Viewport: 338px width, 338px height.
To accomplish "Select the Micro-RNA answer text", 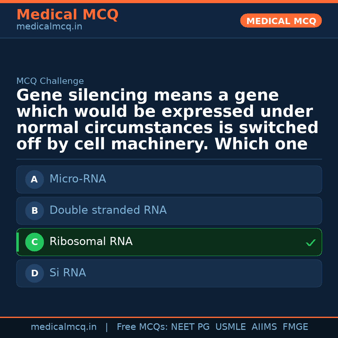I will [78, 179].
